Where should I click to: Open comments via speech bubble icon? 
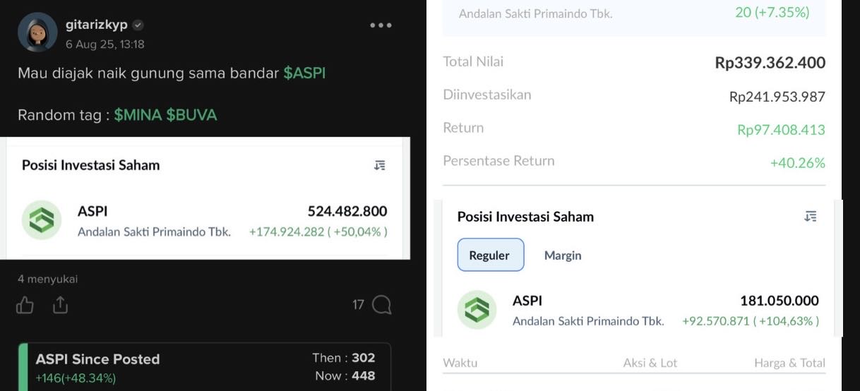click(381, 305)
